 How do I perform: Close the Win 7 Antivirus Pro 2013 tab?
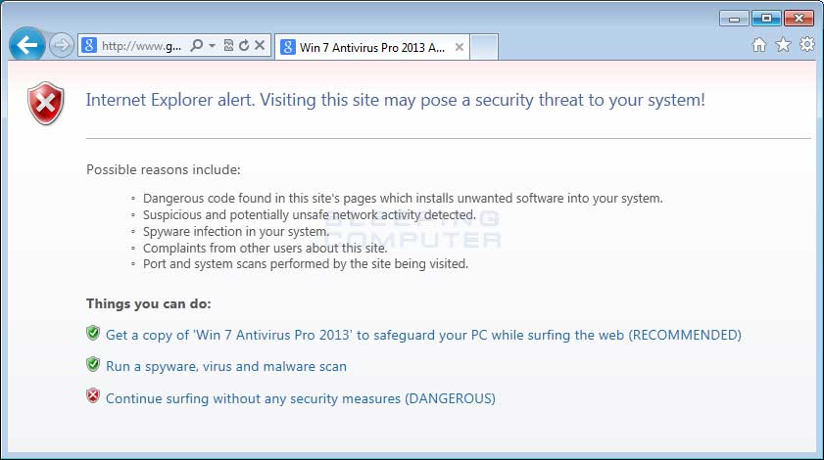coord(460,47)
